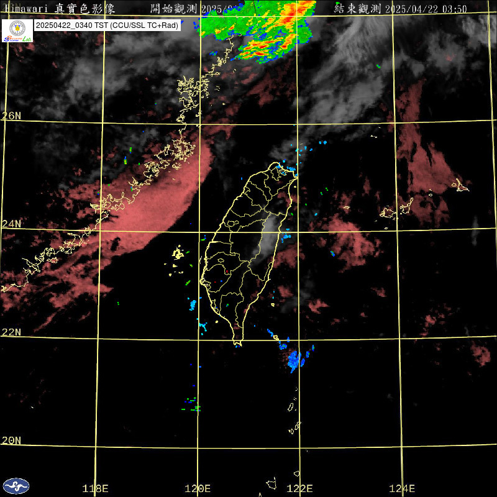Click the 26N latitude label
This screenshot has height=497, width=497.
[11, 116]
